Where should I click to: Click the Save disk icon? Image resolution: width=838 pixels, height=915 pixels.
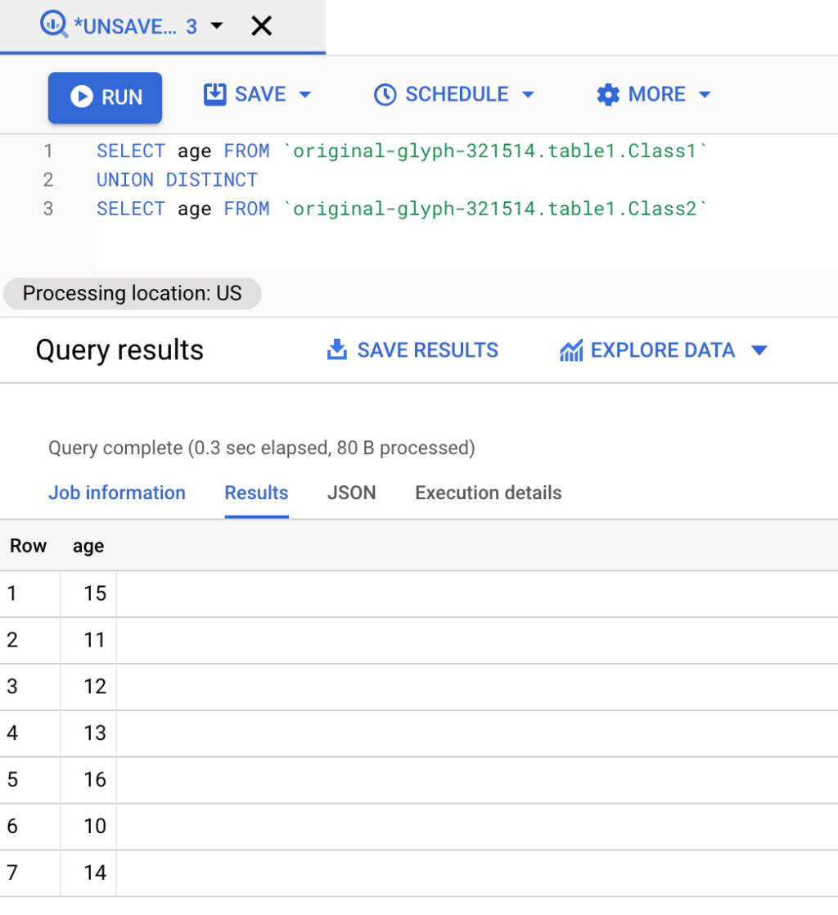click(214, 94)
